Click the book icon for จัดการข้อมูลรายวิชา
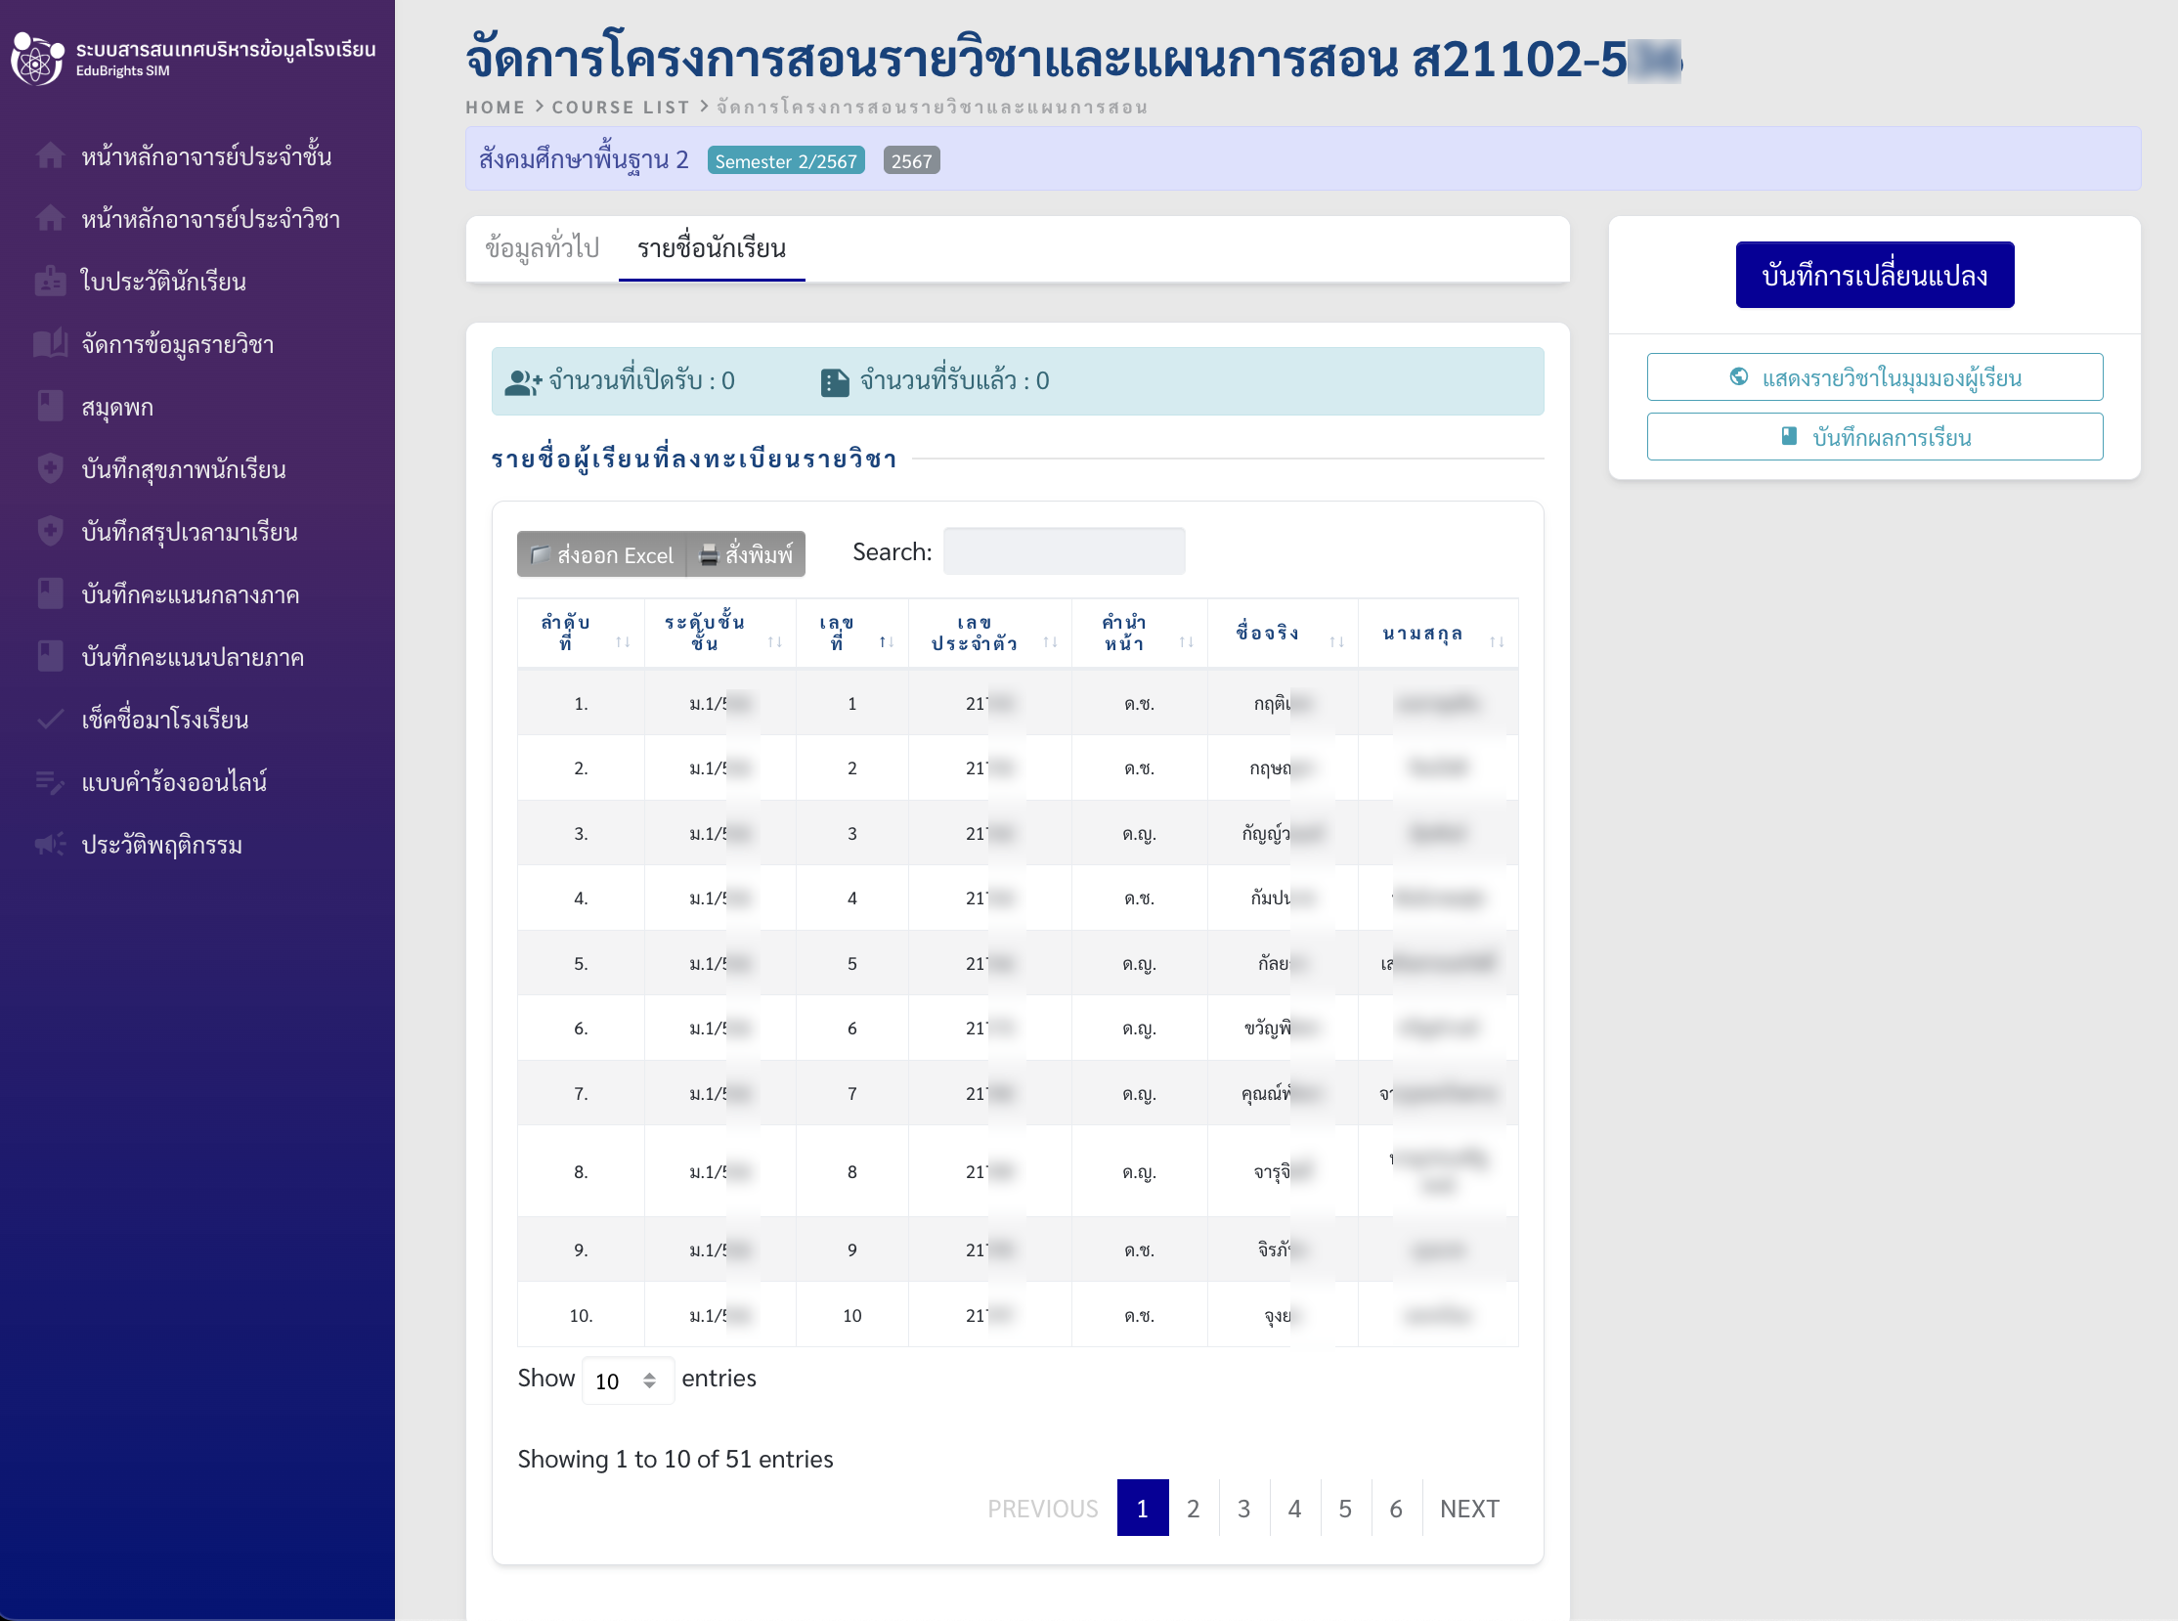This screenshot has height=1621, width=2178. coord(50,344)
